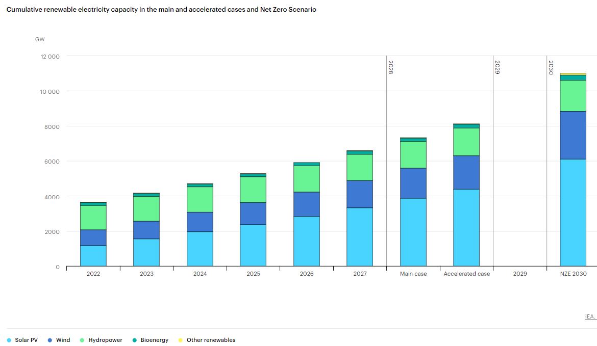Click the chart title text

(x=161, y=10)
